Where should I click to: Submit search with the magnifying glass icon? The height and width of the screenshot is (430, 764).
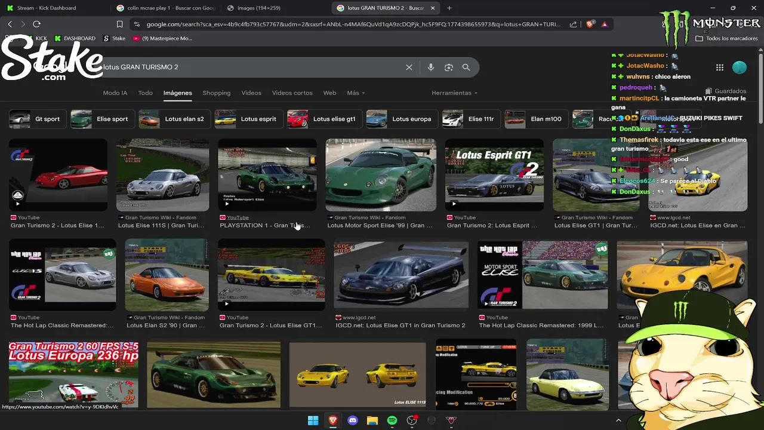click(466, 67)
